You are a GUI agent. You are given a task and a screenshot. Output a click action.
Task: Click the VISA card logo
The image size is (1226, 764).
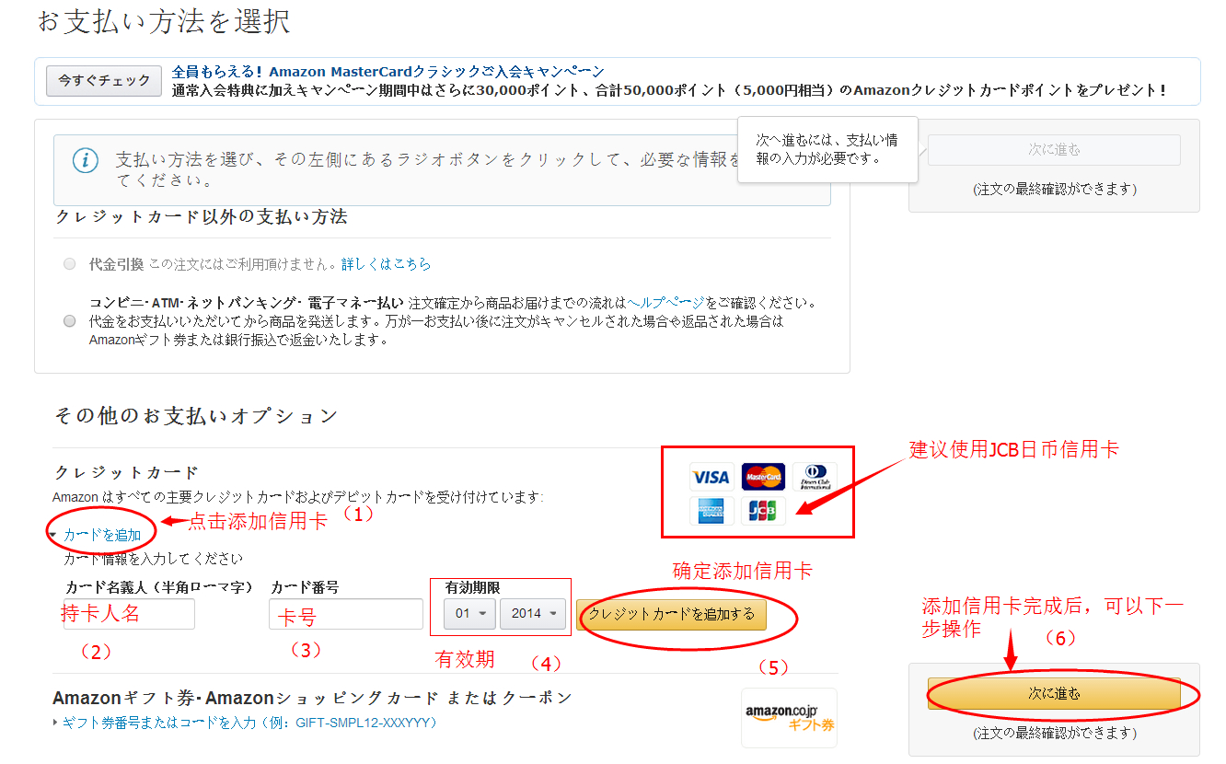pyautogui.click(x=711, y=477)
